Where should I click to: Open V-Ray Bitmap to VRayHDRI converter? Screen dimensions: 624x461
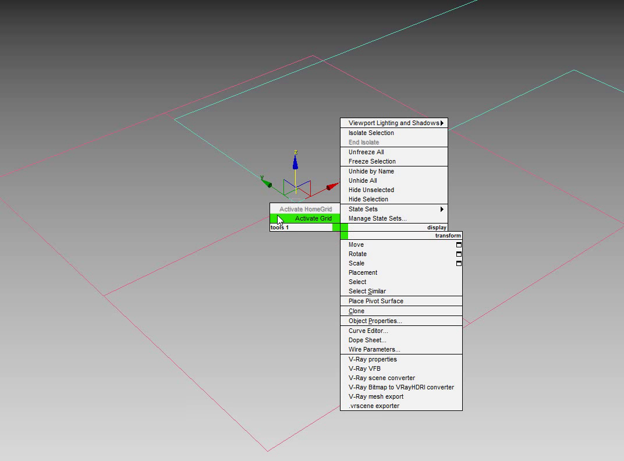(401, 387)
